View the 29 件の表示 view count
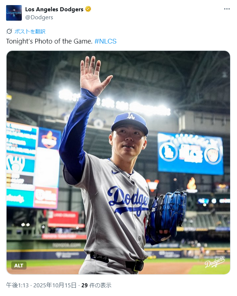The height and width of the screenshot is (296, 237). (96, 285)
